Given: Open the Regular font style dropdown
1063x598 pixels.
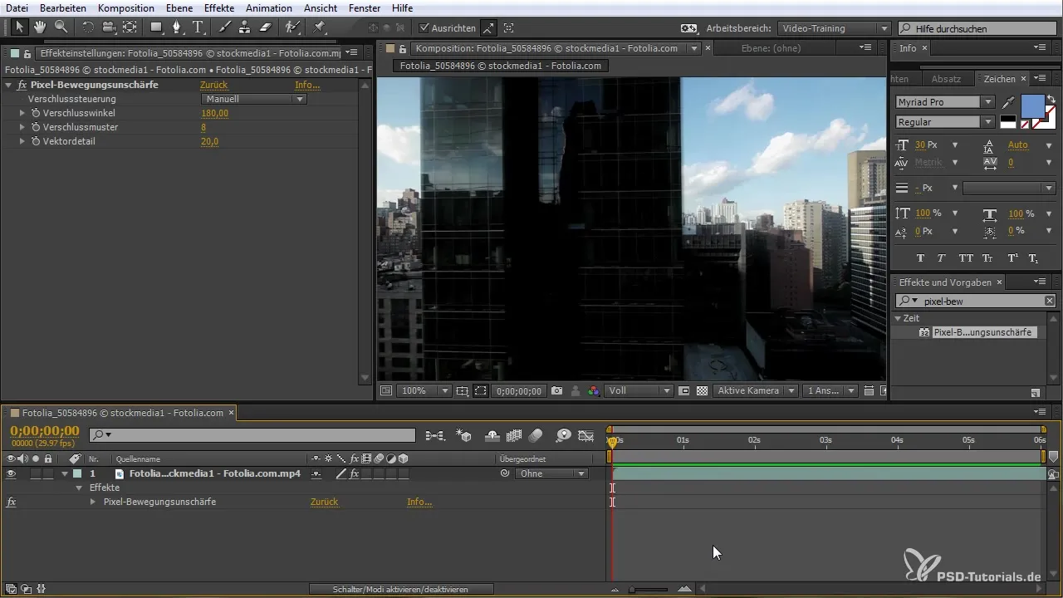Looking at the screenshot, I should [945, 122].
